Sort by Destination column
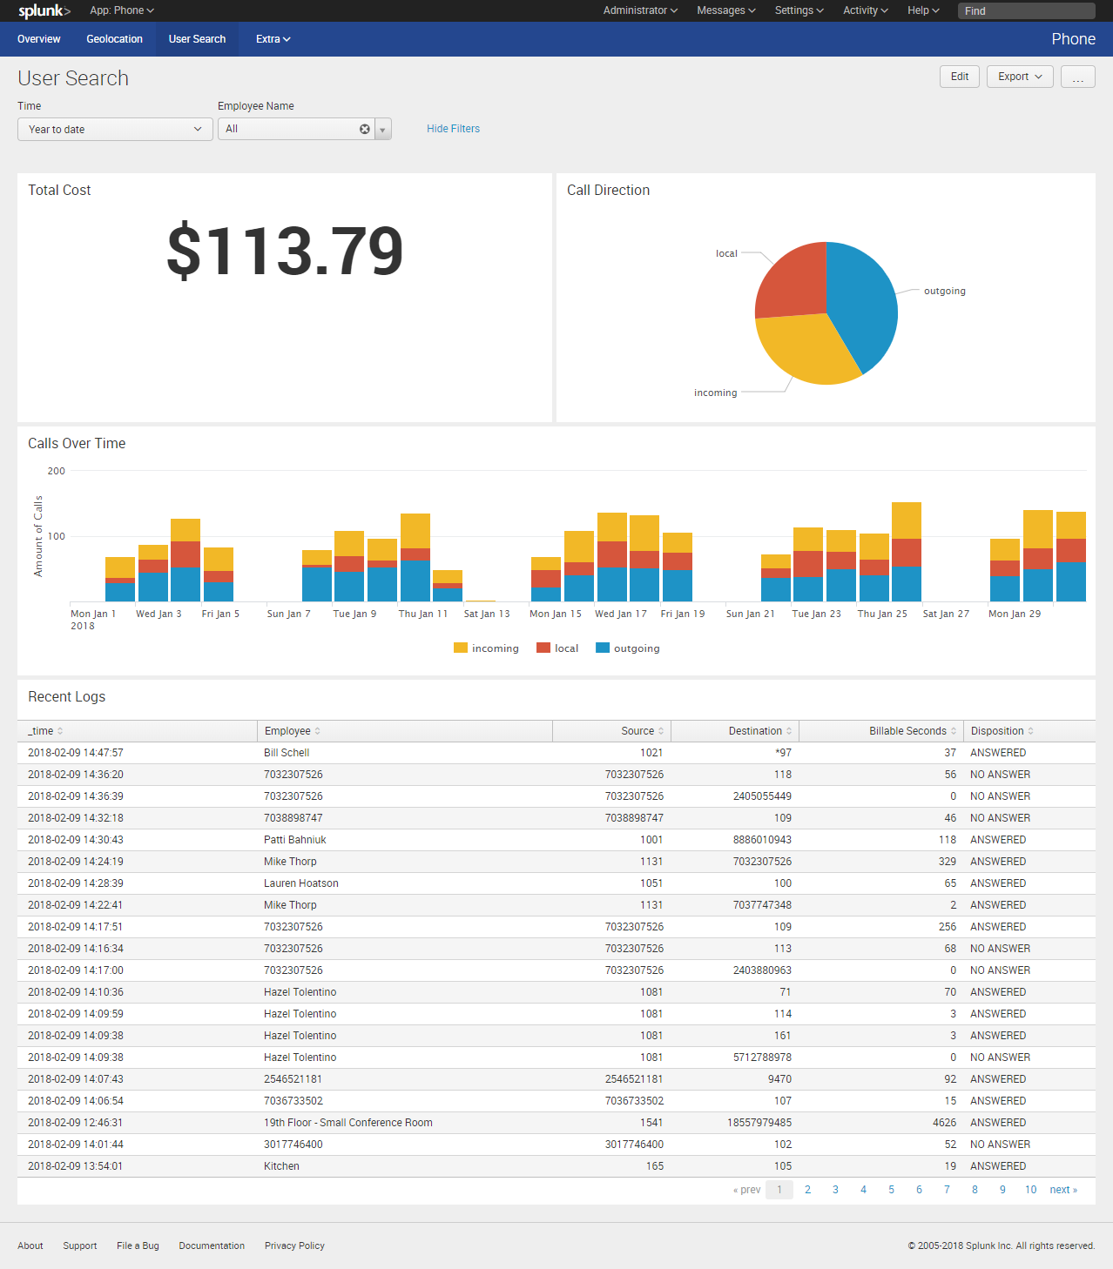 [759, 731]
